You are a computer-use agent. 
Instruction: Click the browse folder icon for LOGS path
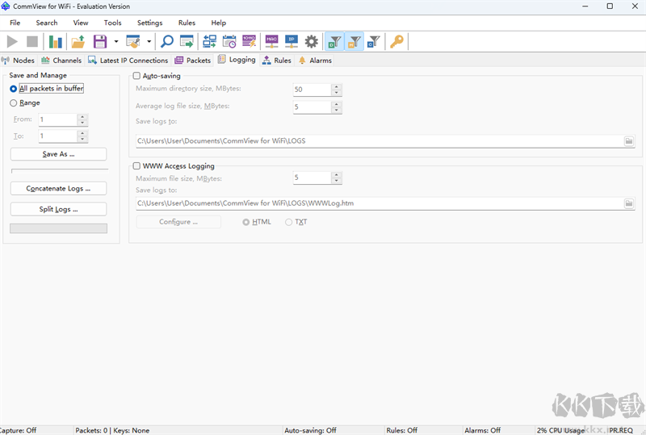[629, 141]
